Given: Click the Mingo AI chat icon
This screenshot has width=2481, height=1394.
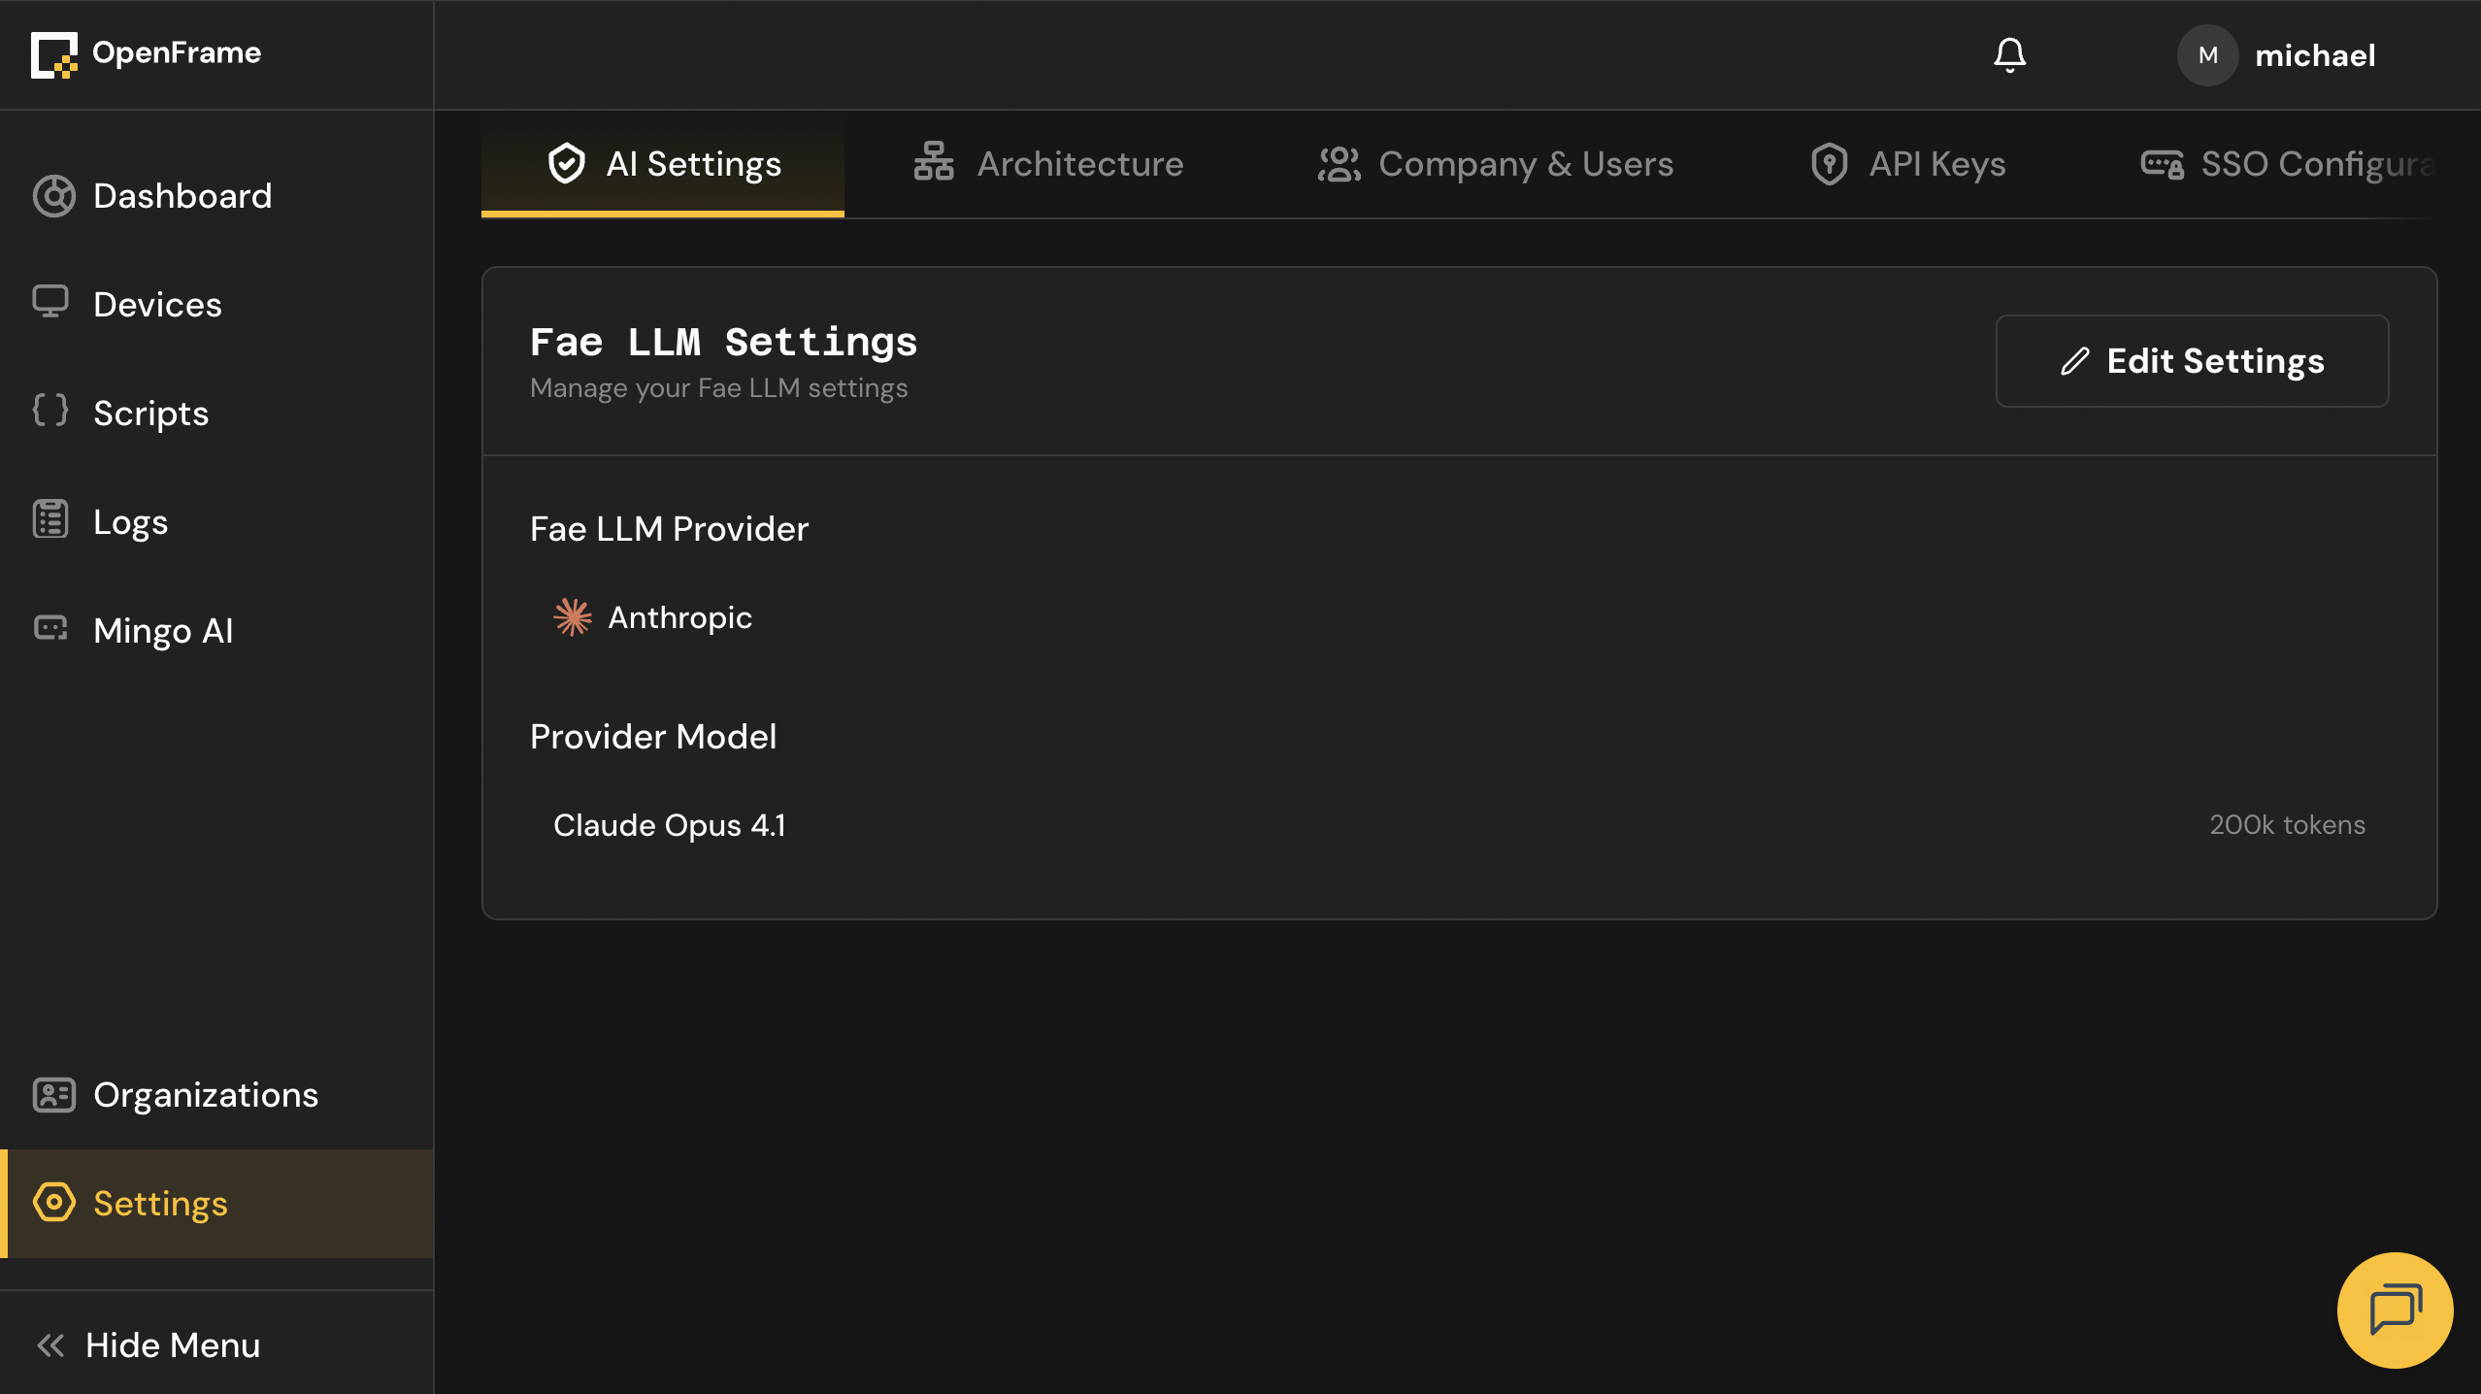Looking at the screenshot, I should (50, 628).
